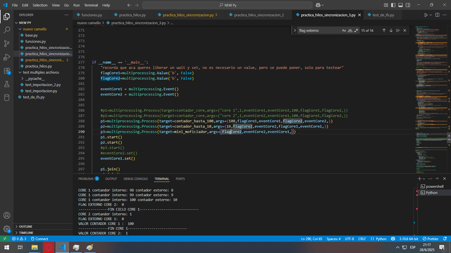
Task: Open the database view in activity bar
Action: [7, 98]
